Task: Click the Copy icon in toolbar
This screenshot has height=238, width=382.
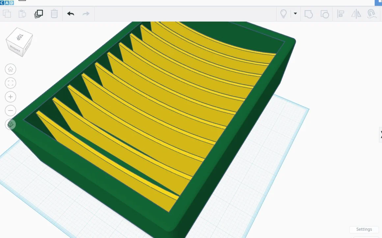Action: 7,14
